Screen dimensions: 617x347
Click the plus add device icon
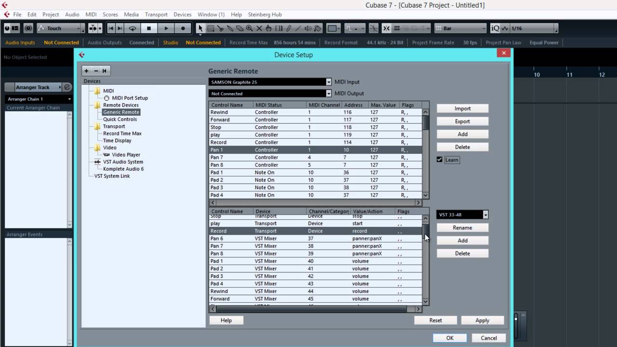[86, 71]
